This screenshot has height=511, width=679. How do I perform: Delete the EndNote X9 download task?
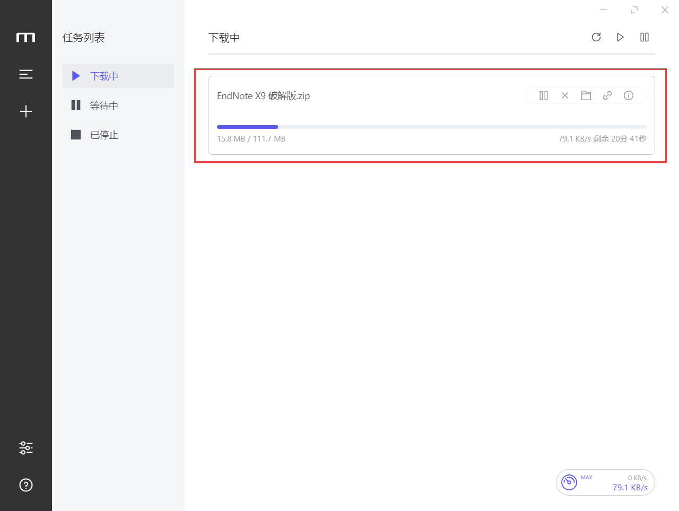(565, 95)
